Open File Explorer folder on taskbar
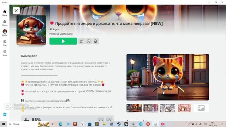Image resolution: width=226 pixels, height=127 pixels. pos(104,124)
